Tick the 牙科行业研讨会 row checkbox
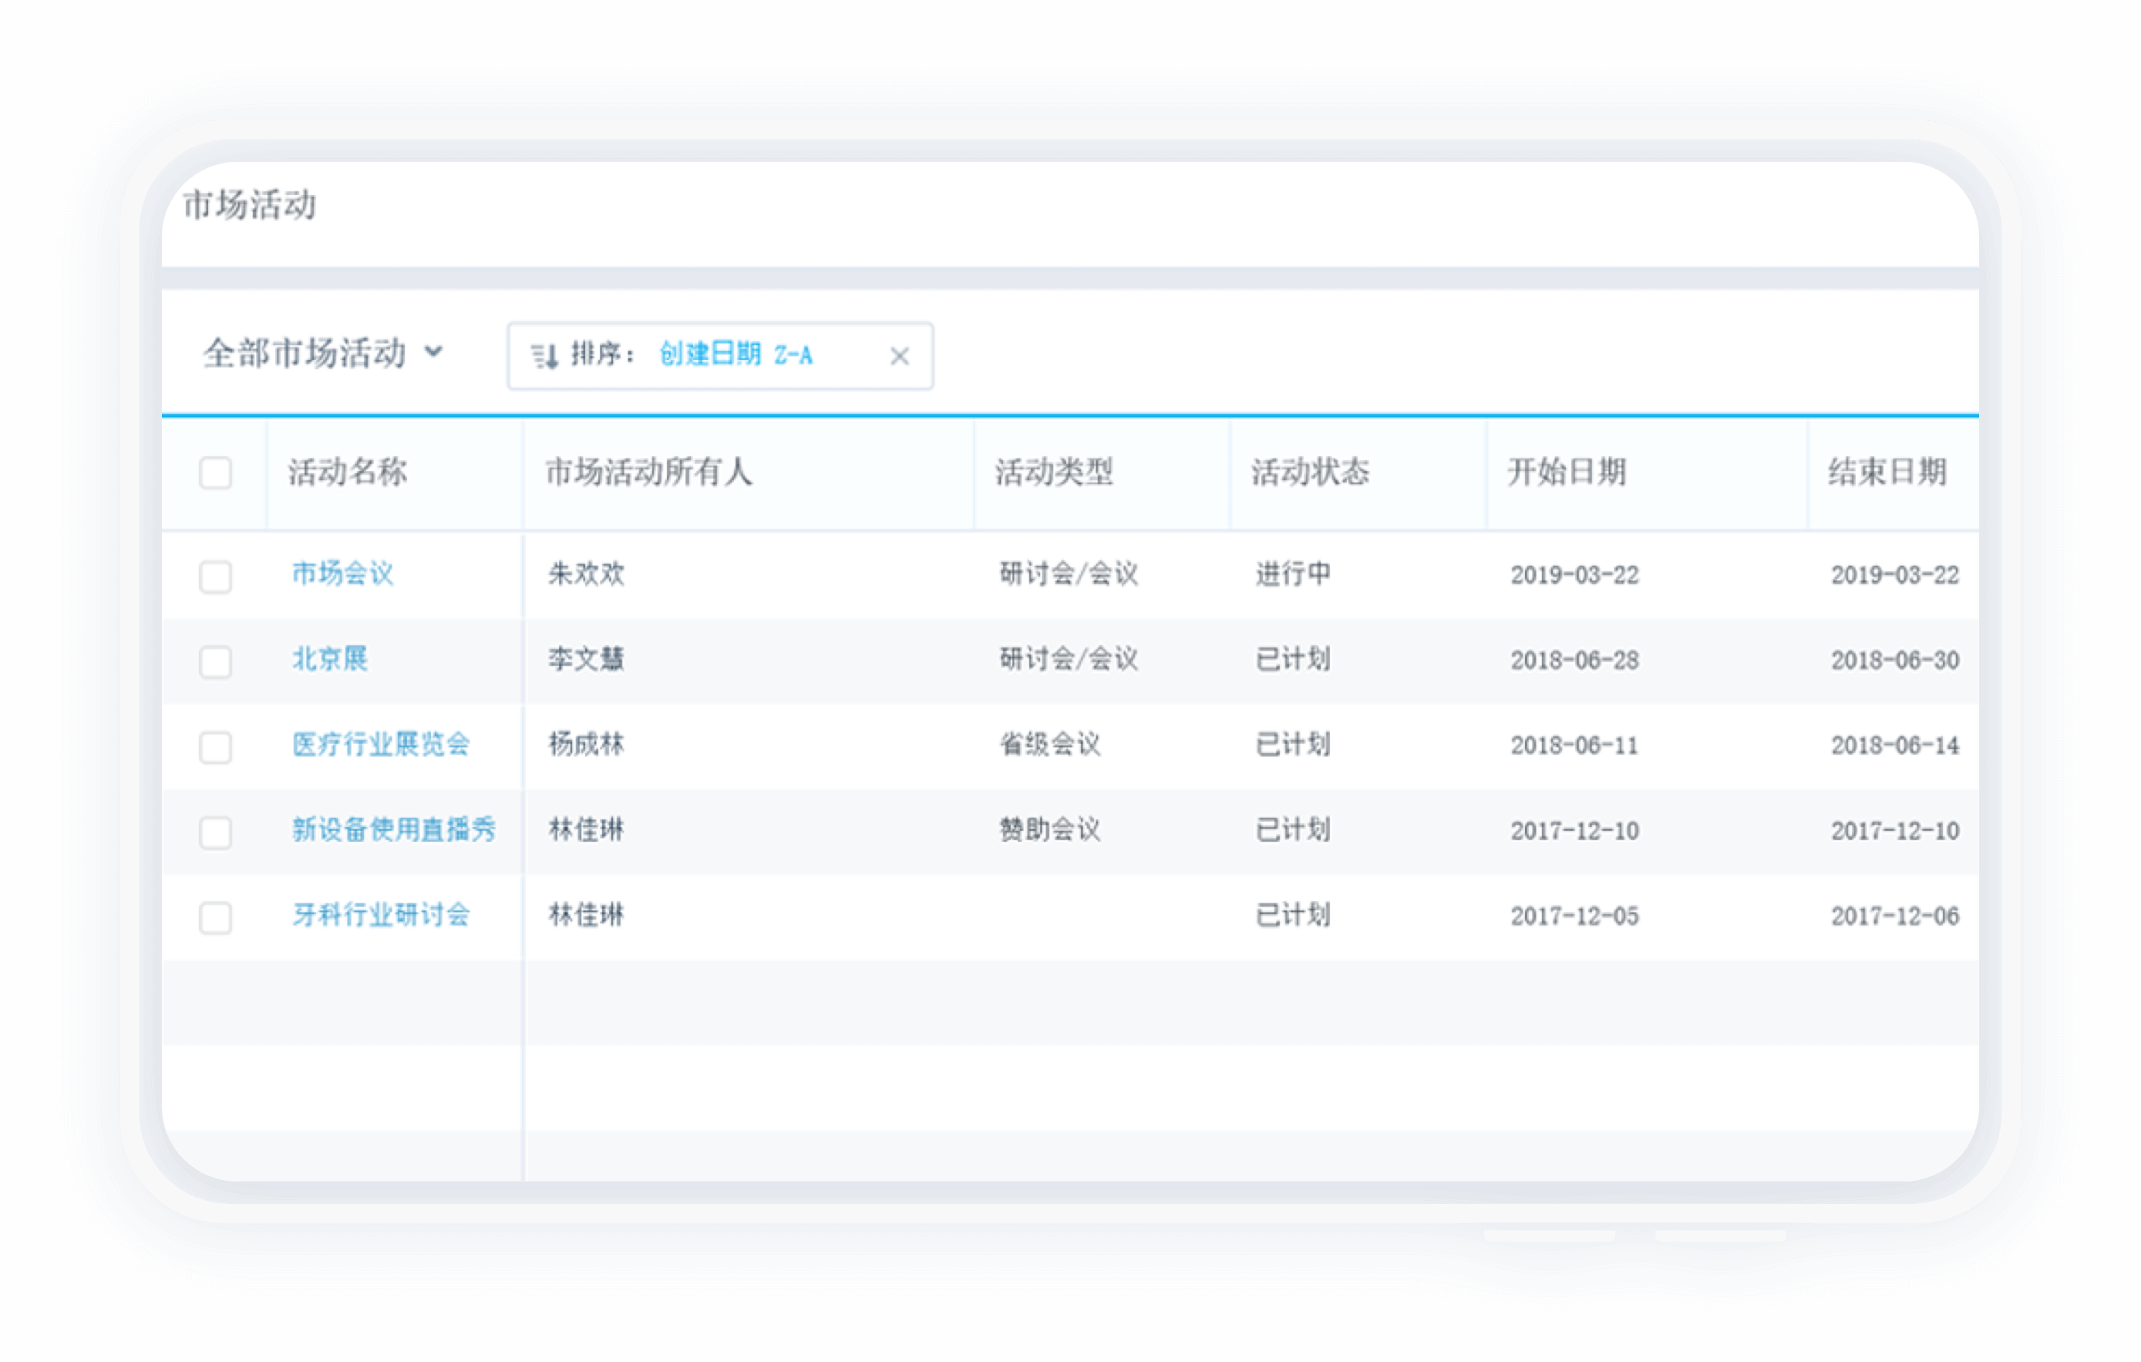2141x1362 pixels. (215, 917)
